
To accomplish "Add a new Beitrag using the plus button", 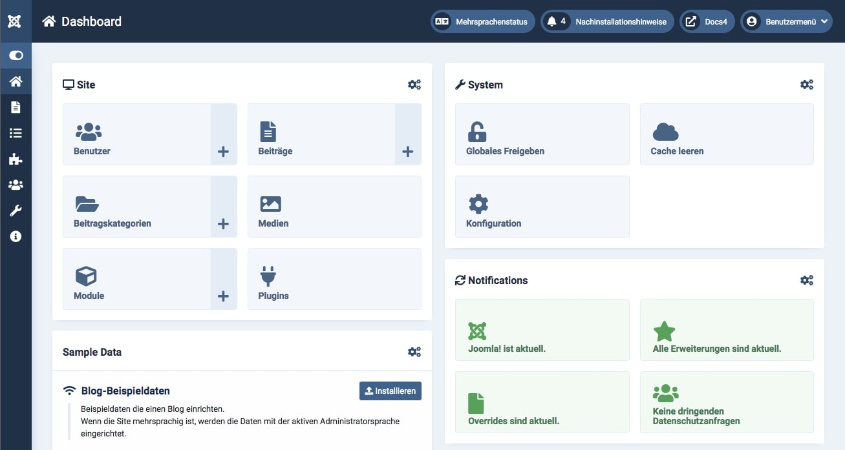I will click(407, 151).
